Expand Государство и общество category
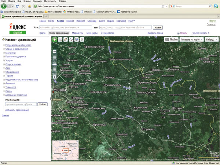The image size is (220, 165). click(4, 45)
